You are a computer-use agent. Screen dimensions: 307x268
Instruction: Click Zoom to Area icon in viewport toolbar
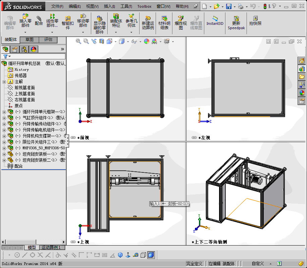click(x=86, y=41)
